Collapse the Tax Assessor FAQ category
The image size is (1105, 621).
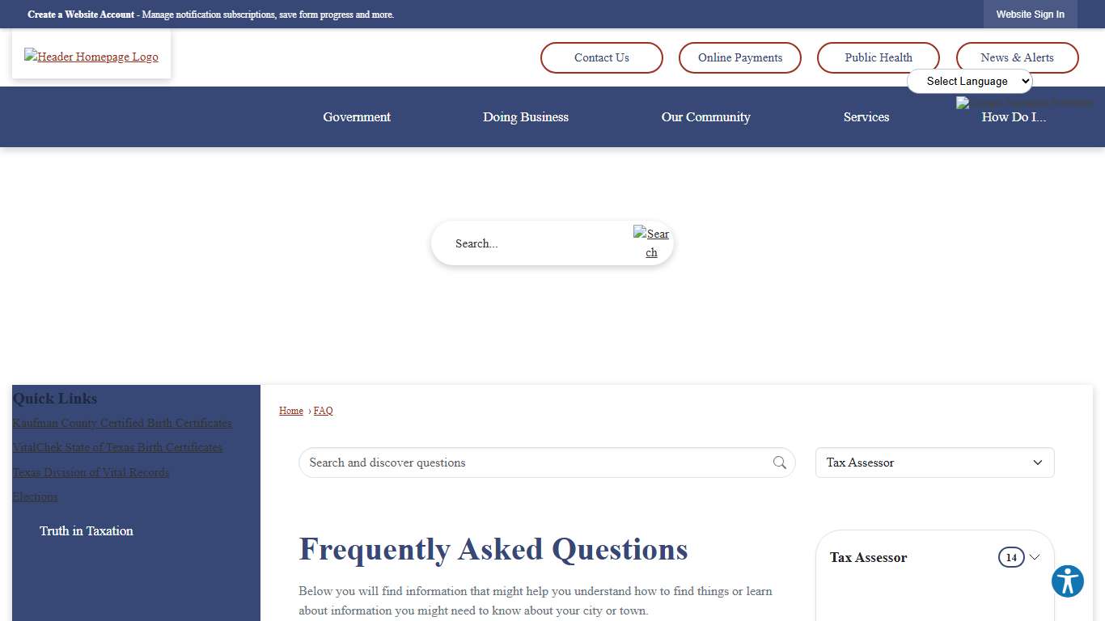pos(1035,557)
